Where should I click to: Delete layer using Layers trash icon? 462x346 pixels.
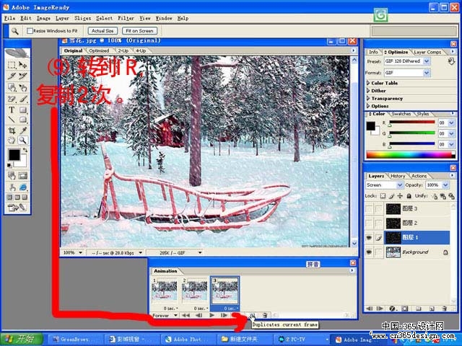click(445, 309)
